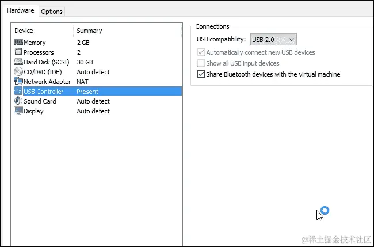This screenshot has height=247, width=374.
Task: Click the USB compatibility label
Action: [221, 39]
